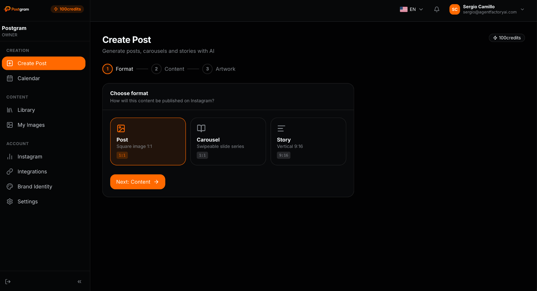Expand the EN language dropdown
Viewport: 537px width, 291px height.
[411, 9]
